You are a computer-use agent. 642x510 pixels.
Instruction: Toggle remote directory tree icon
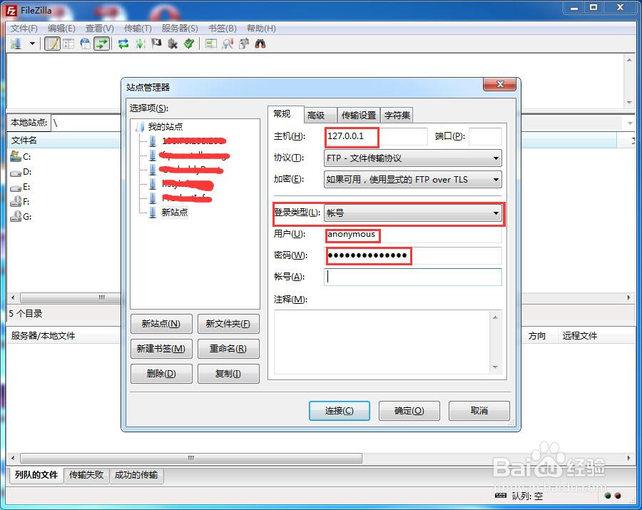pos(85,44)
